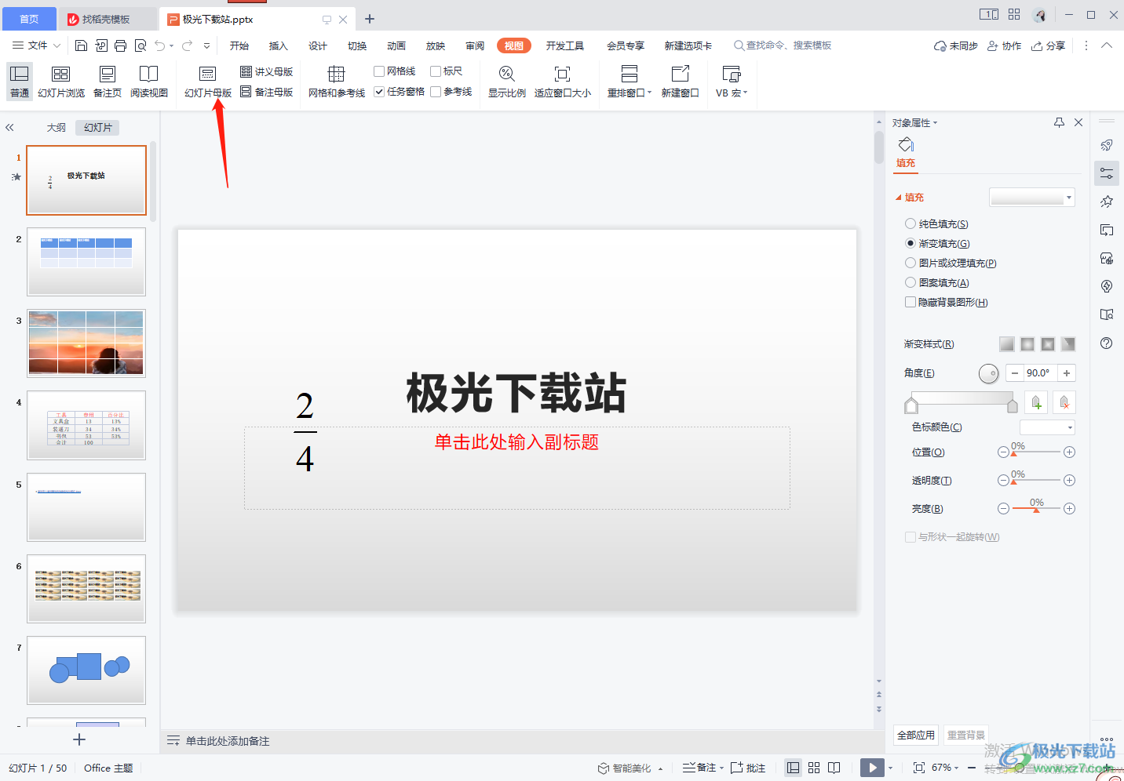Open the zoom percentage dropdown
This screenshot has height=781, width=1124.
point(946,768)
